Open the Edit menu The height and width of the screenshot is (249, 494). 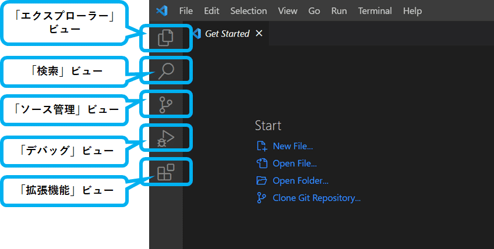tap(211, 11)
